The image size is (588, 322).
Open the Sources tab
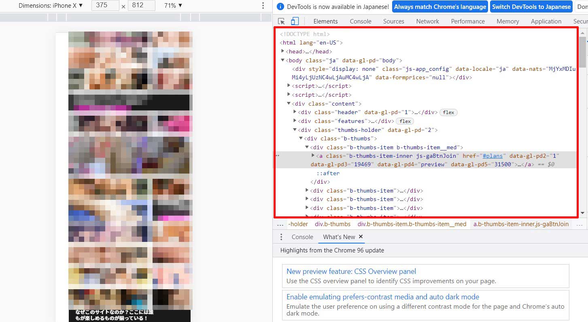(x=394, y=21)
